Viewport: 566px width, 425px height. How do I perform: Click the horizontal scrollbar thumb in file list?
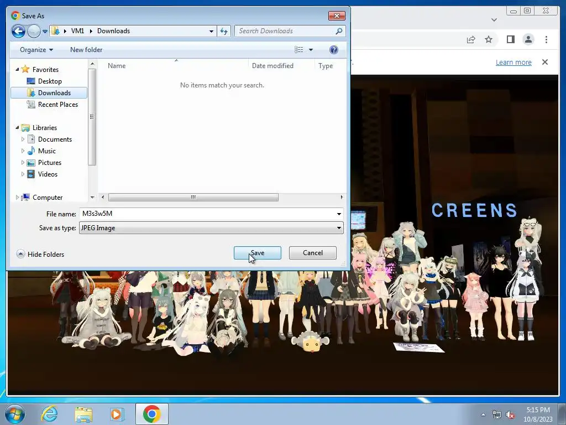coord(193,198)
